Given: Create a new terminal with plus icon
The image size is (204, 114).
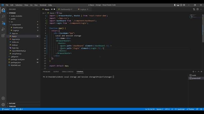Looking at the screenshot, I should (193, 72).
